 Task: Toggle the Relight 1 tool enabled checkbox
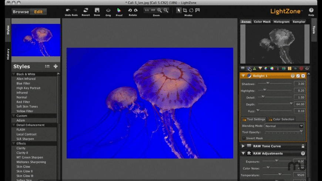point(298,76)
